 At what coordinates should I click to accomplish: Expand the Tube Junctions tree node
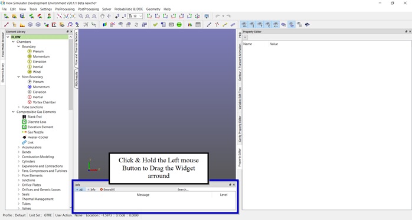[19, 107]
